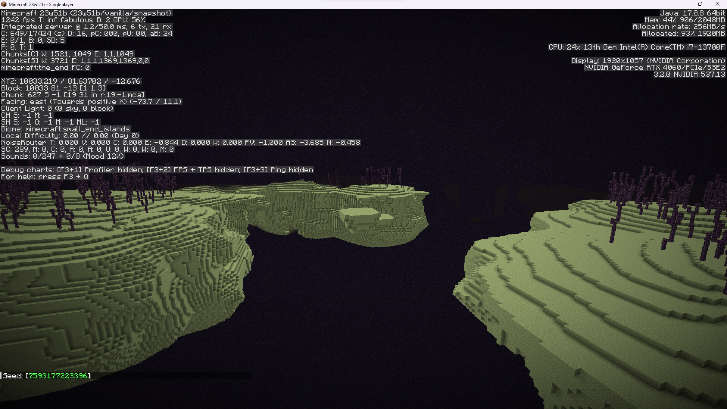Click the window title 'Minecraft 23w51b - Singleplayer'
Image resolution: width=727 pixels, height=409 pixels.
click(x=41, y=4)
